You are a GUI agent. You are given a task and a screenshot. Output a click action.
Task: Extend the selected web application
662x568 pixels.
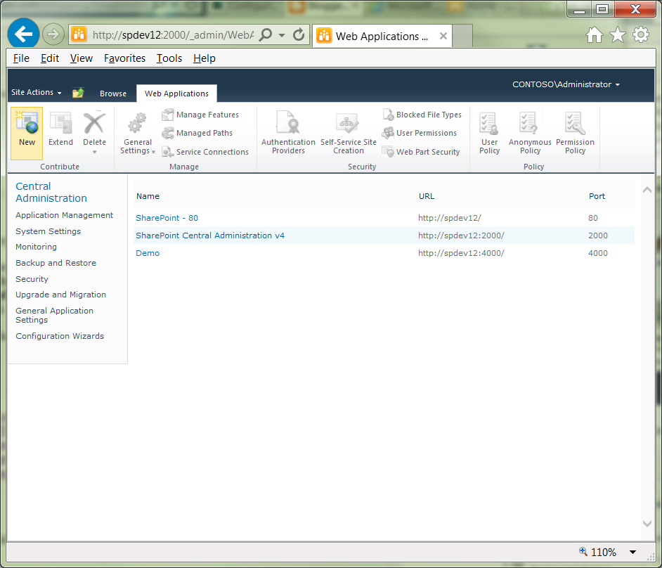coord(60,132)
